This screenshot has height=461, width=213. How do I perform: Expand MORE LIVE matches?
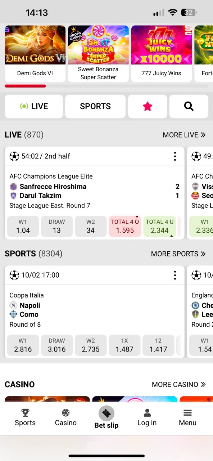pyautogui.click(x=184, y=135)
